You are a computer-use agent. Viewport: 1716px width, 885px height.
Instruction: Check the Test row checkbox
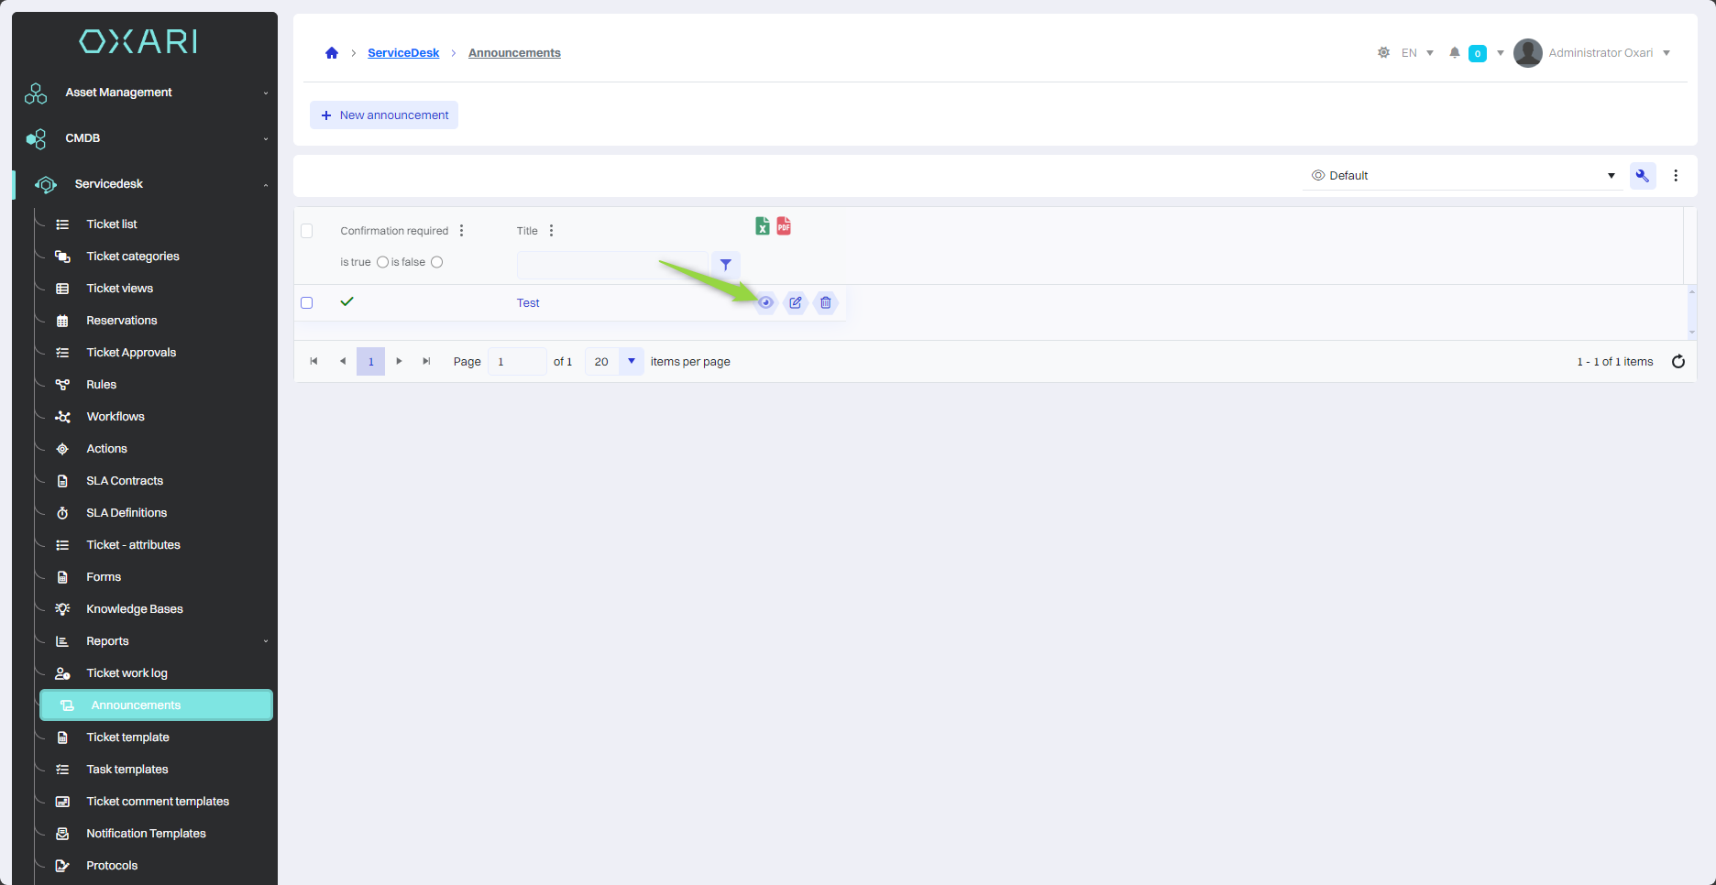[x=307, y=302]
